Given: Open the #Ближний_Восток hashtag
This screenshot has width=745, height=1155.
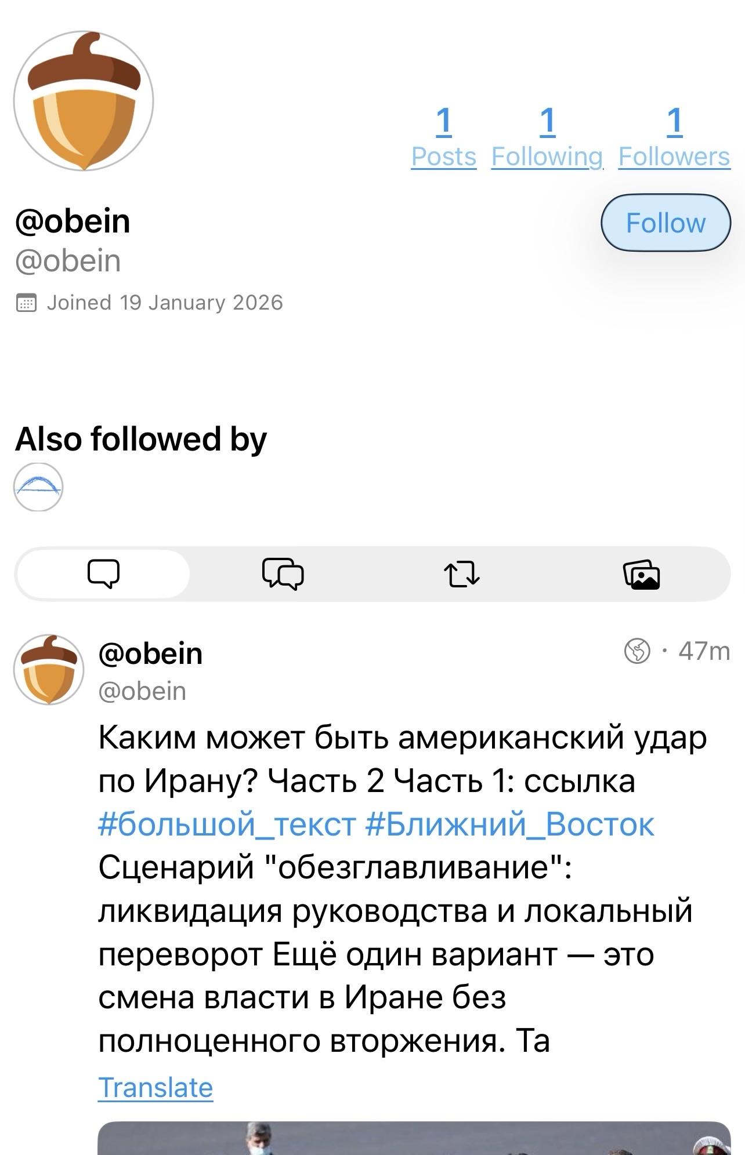Looking at the screenshot, I should [510, 824].
